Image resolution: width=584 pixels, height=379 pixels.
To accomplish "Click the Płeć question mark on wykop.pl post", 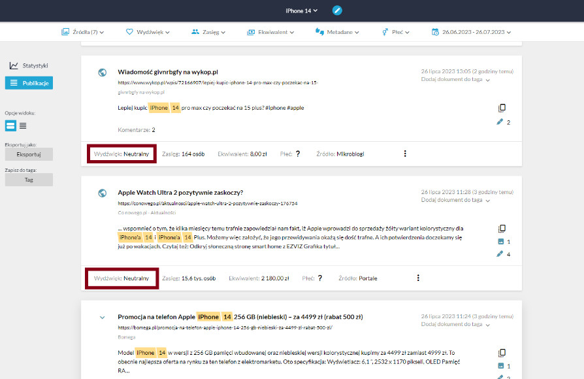I will click(298, 154).
